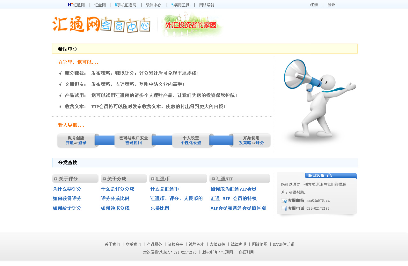408x266 pixels.
Task: Open 软件中心 in the top navigation
Action: point(153,5)
